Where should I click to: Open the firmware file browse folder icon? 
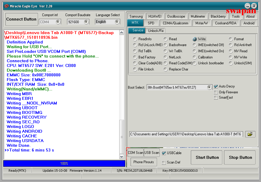tap(250, 134)
